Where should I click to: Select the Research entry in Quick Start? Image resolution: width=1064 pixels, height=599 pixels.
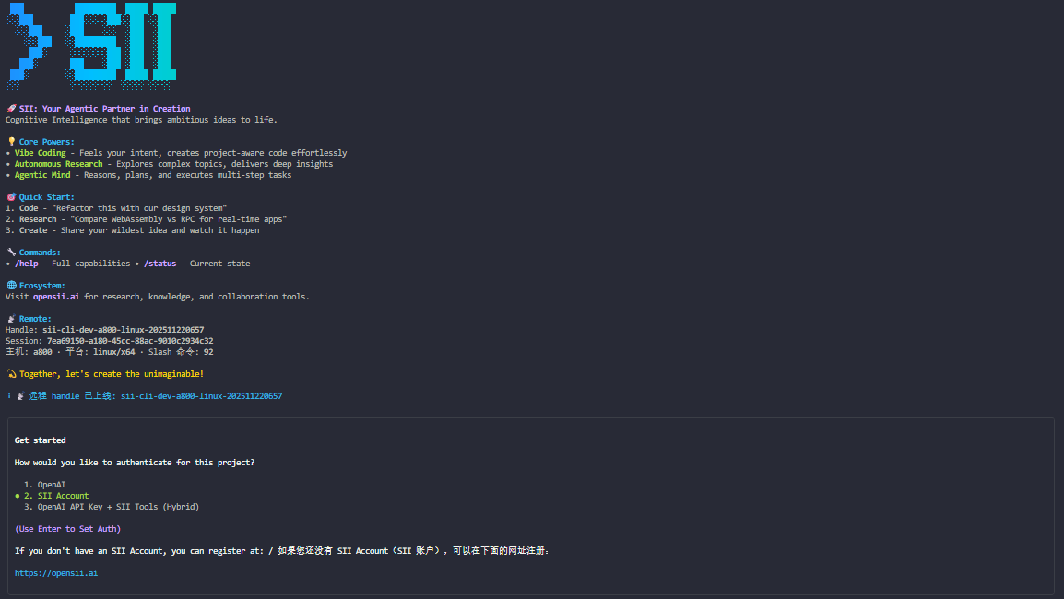(34, 218)
